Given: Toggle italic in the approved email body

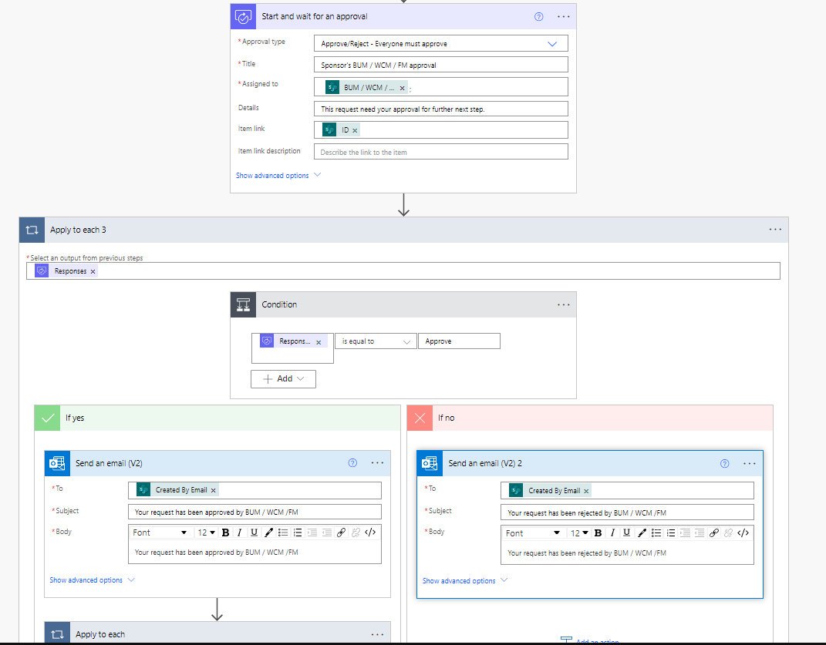Looking at the screenshot, I should (x=240, y=532).
